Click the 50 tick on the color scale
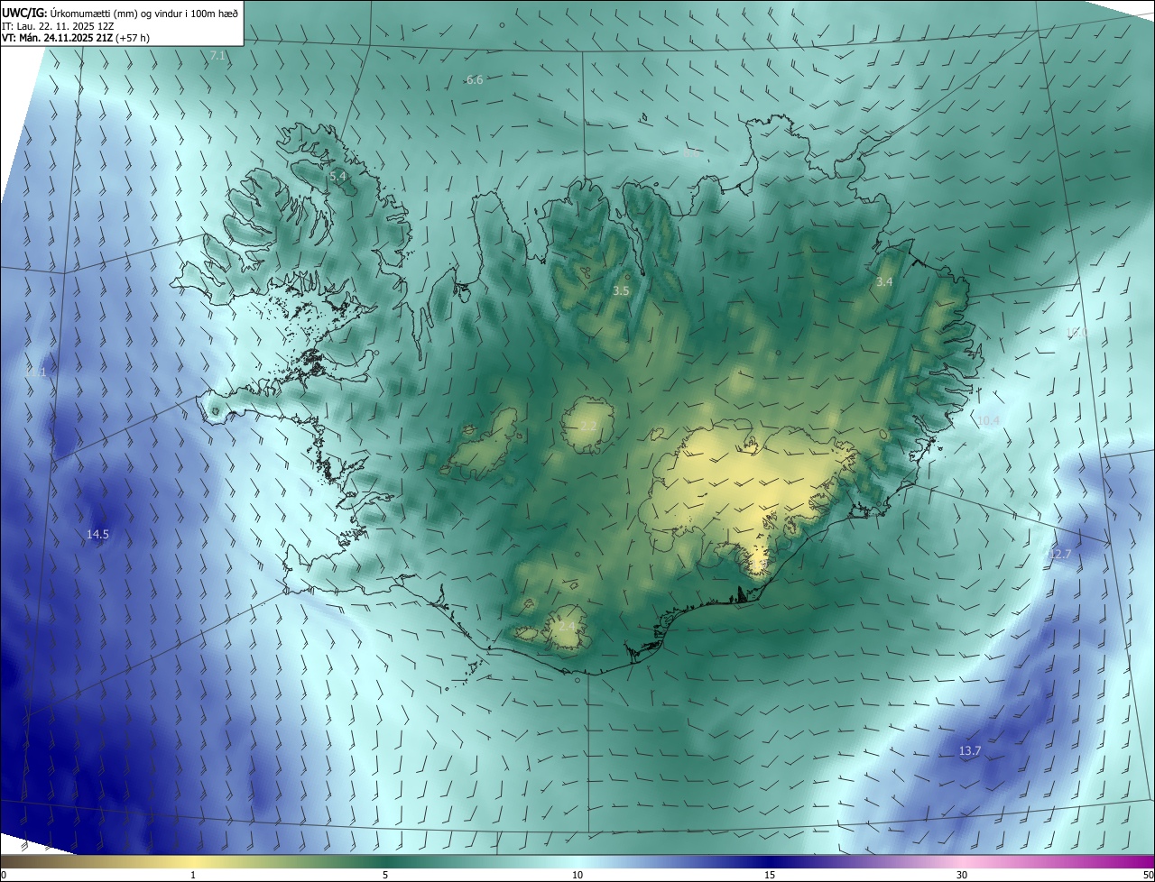The width and height of the screenshot is (1155, 882). coord(1148,875)
